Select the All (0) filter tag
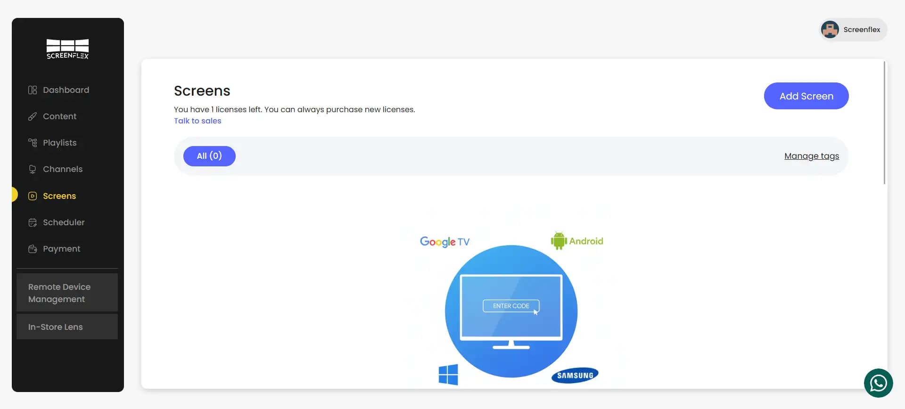The height and width of the screenshot is (409, 905). tap(209, 156)
